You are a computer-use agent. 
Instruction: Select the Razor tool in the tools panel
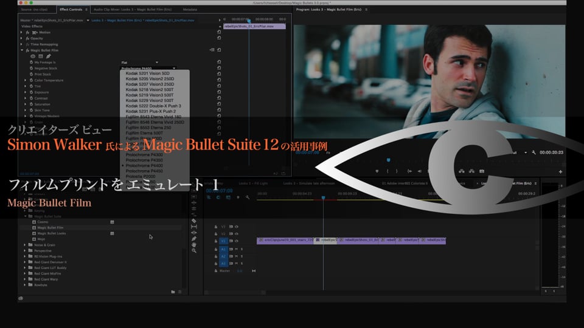click(193, 220)
